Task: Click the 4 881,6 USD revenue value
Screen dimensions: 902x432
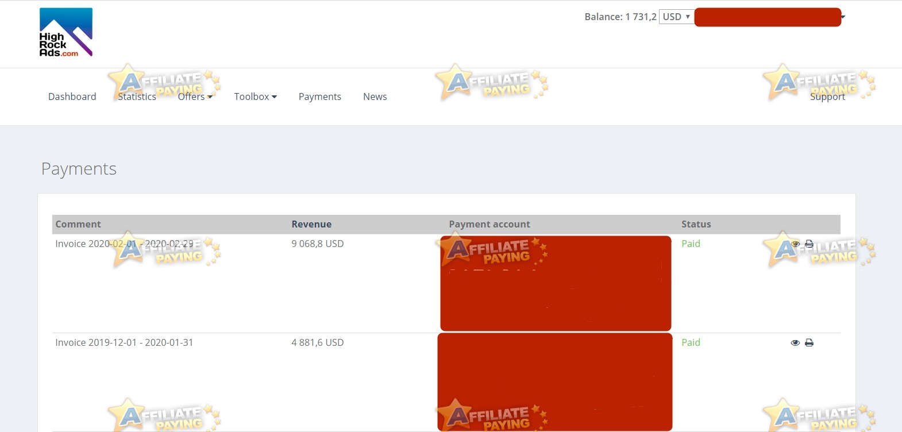Action: tap(318, 342)
